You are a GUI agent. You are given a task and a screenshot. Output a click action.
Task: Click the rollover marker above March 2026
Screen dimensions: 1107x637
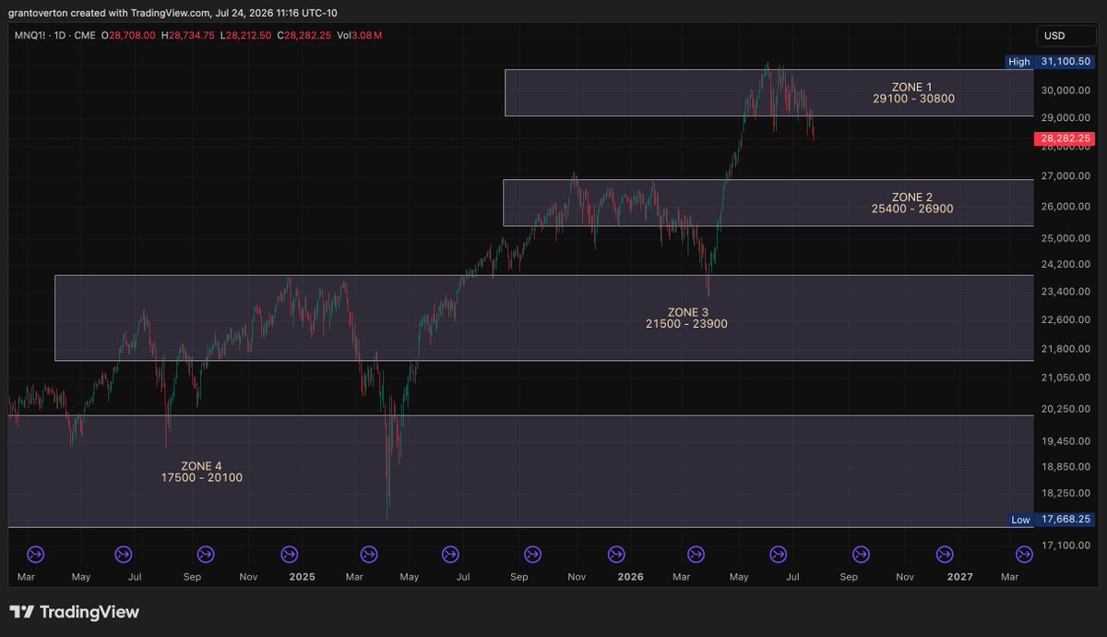point(696,554)
